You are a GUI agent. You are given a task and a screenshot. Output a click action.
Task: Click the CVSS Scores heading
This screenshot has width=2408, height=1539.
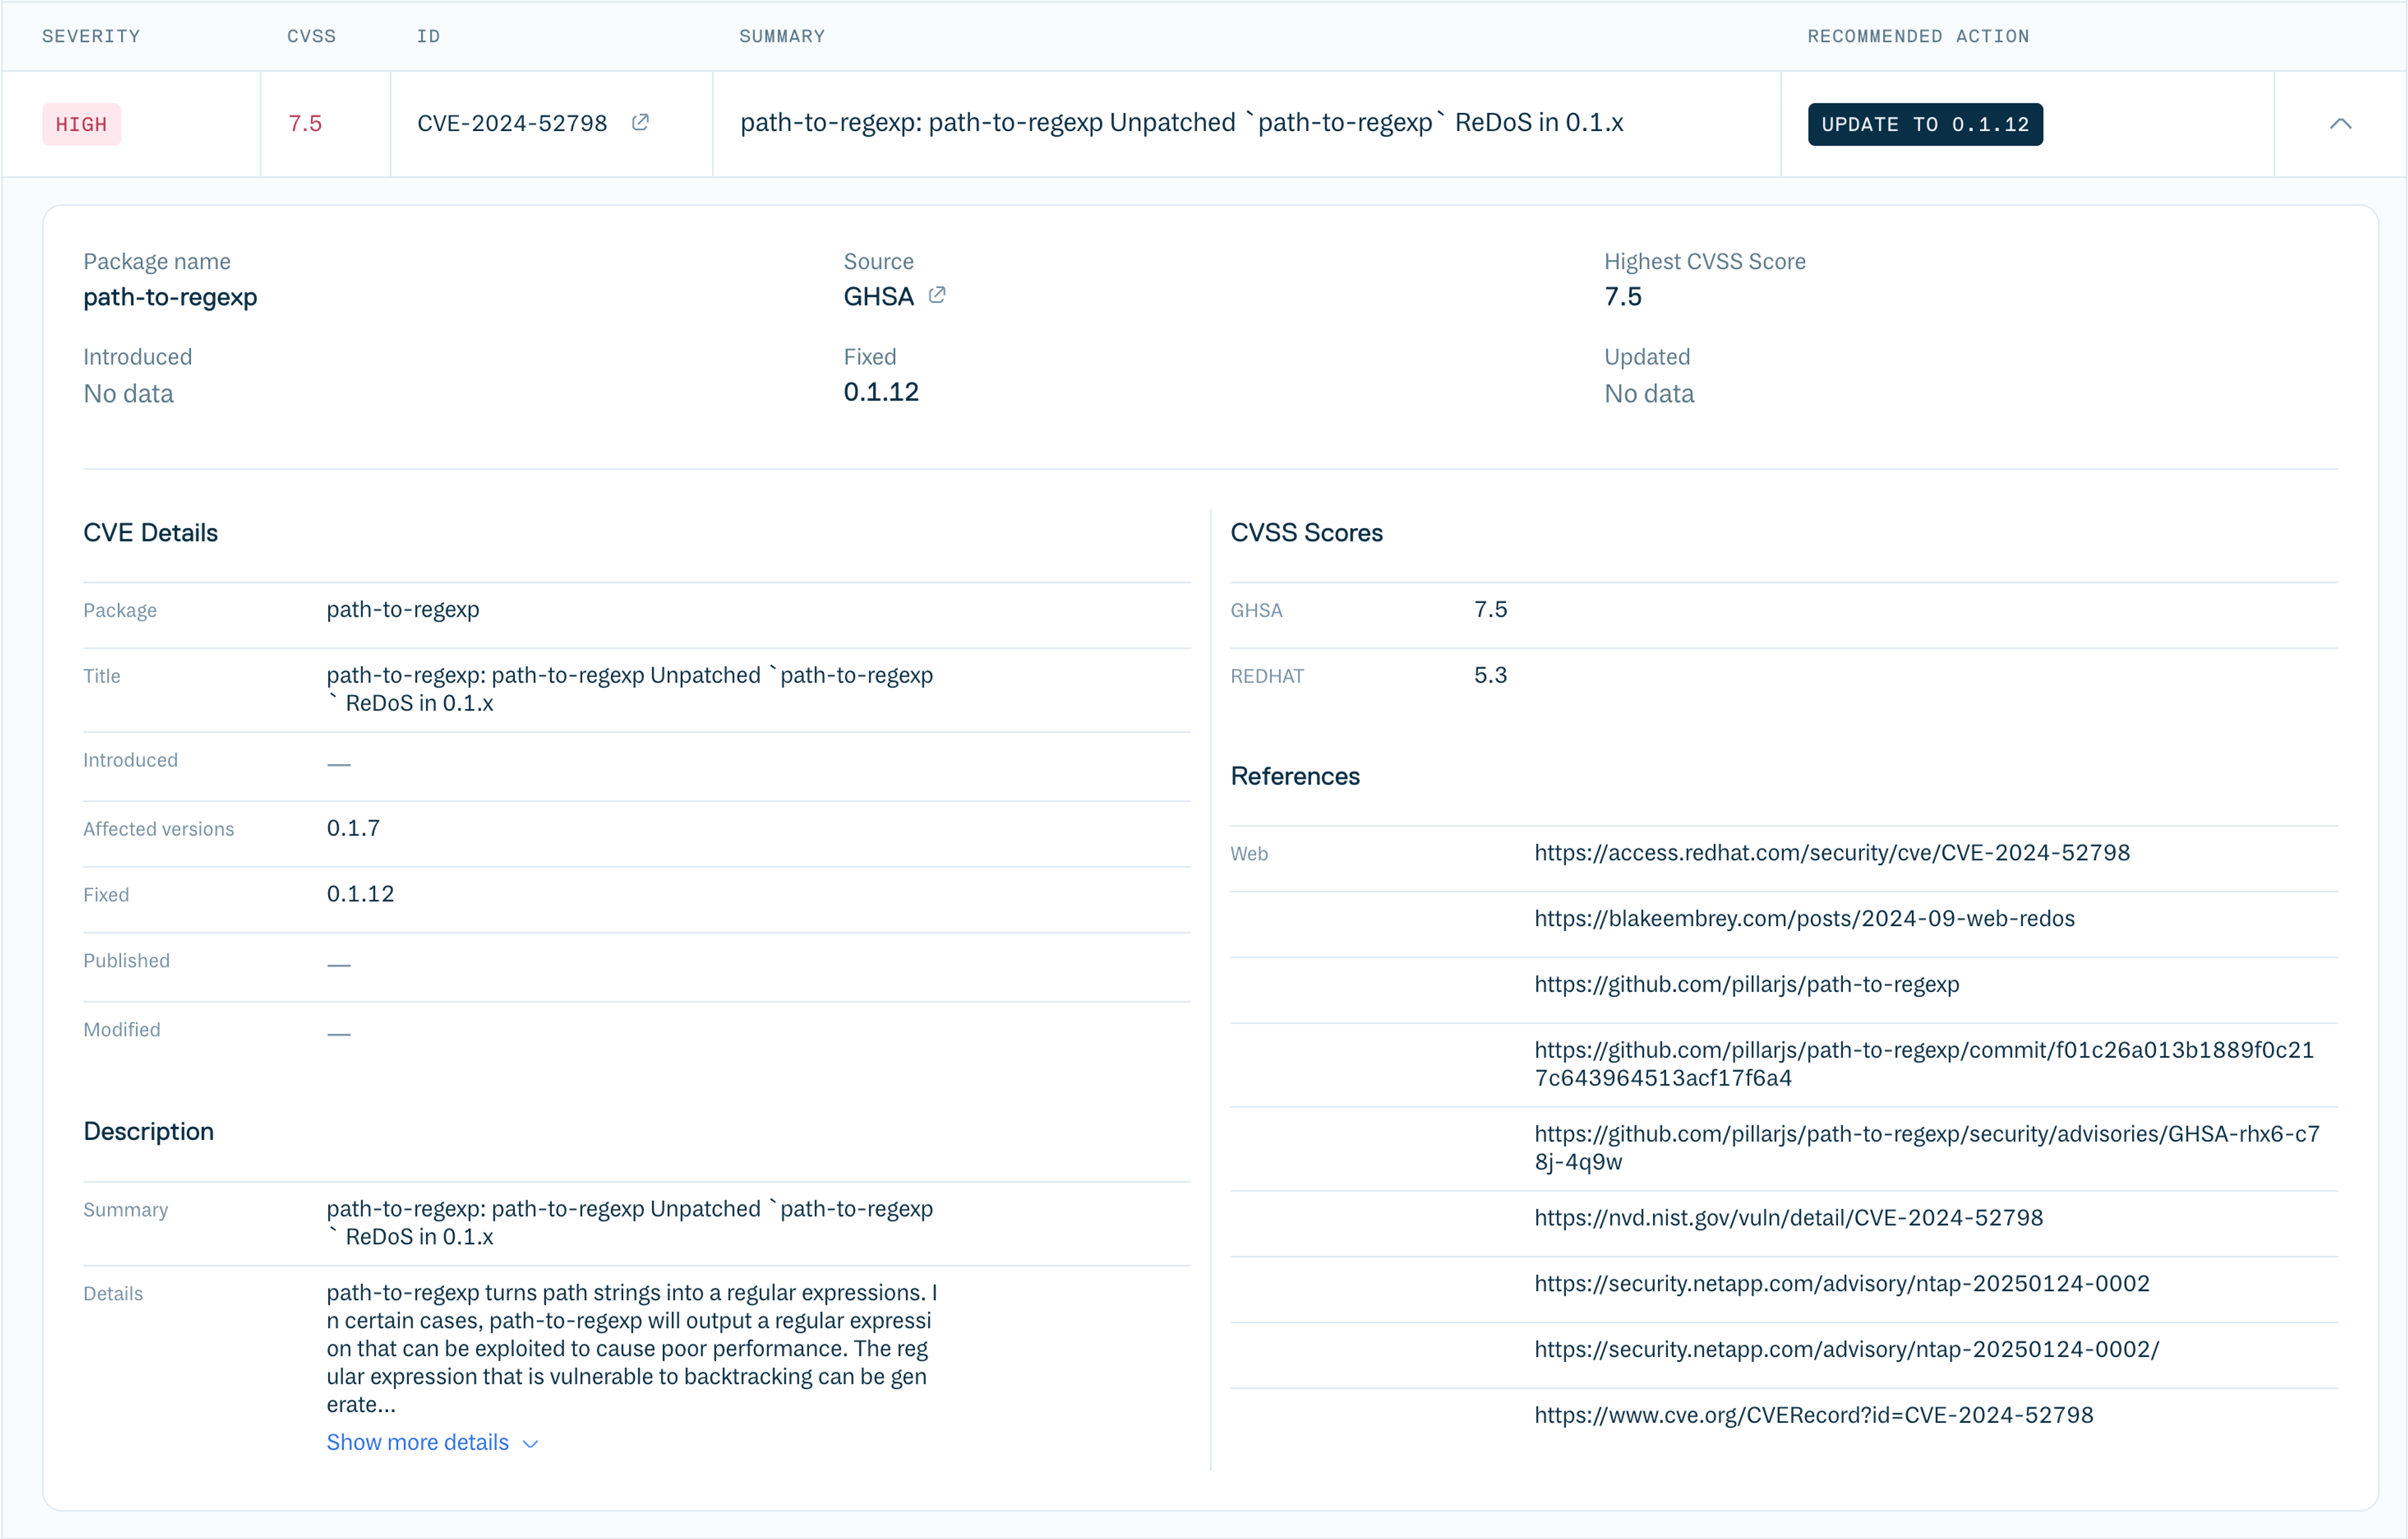point(1306,533)
